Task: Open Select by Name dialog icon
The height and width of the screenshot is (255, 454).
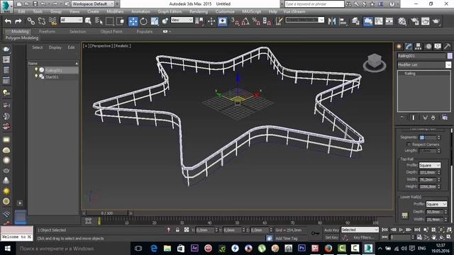Action: tap(99, 21)
